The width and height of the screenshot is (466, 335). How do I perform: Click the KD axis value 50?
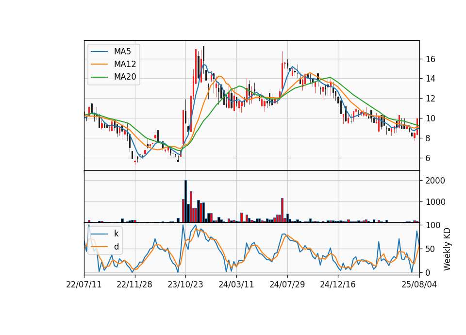(x=430, y=249)
